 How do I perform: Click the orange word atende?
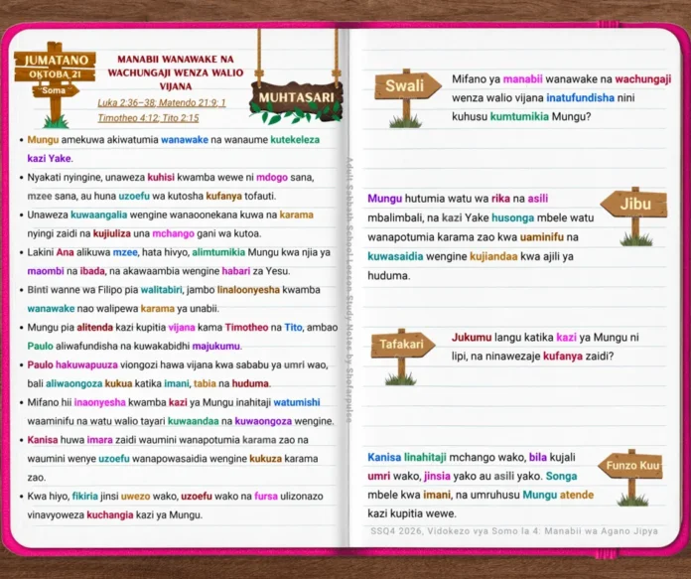click(x=577, y=495)
